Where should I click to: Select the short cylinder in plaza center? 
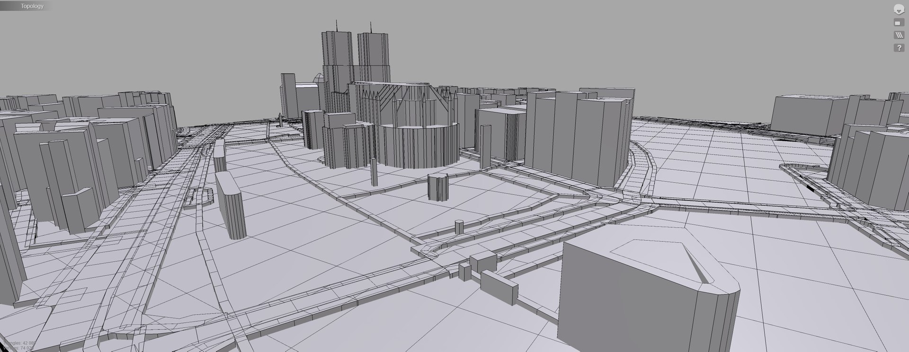[x=438, y=187]
